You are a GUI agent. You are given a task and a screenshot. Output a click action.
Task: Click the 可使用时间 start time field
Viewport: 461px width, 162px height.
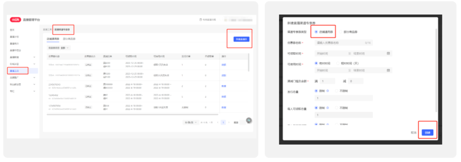pos(331,70)
